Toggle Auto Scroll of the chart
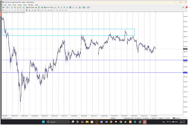The image size is (188, 125). [x=73, y=7]
